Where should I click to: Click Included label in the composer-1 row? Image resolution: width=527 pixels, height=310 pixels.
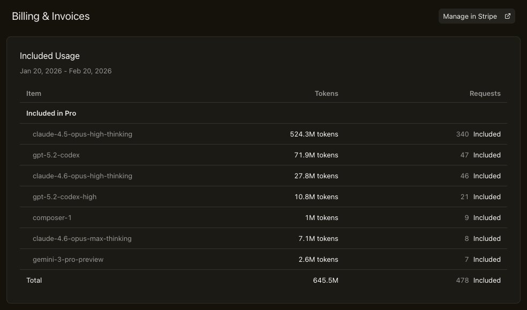(487, 217)
